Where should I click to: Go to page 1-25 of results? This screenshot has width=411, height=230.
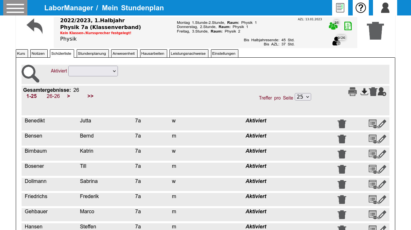(x=32, y=96)
